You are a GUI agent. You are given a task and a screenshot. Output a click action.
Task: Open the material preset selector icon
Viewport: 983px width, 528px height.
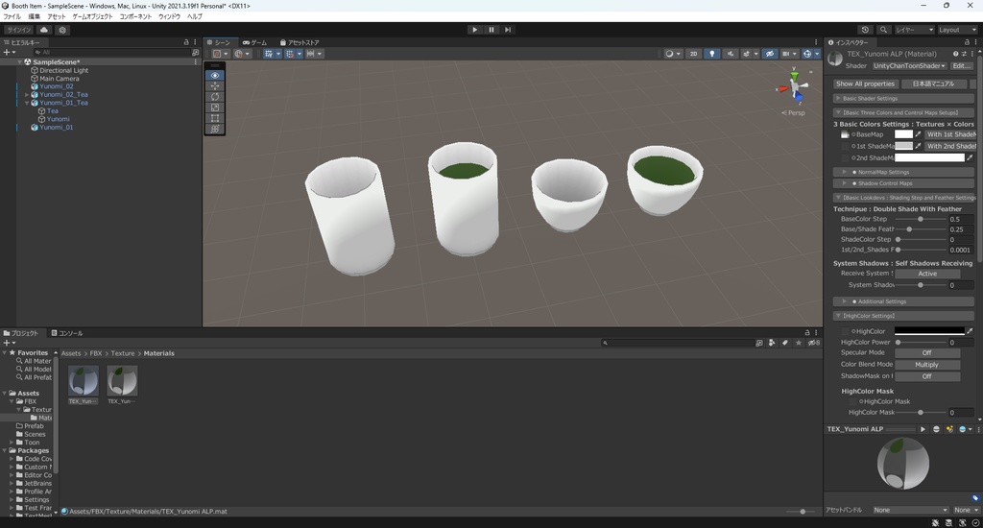coord(964,54)
